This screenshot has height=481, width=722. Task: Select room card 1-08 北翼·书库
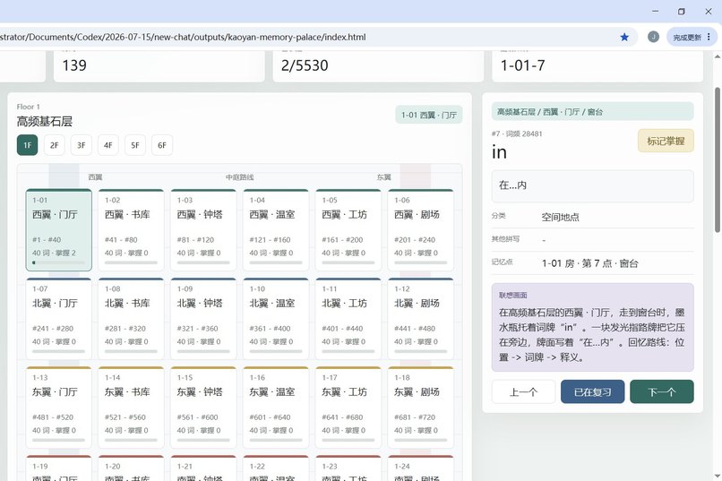click(x=131, y=319)
